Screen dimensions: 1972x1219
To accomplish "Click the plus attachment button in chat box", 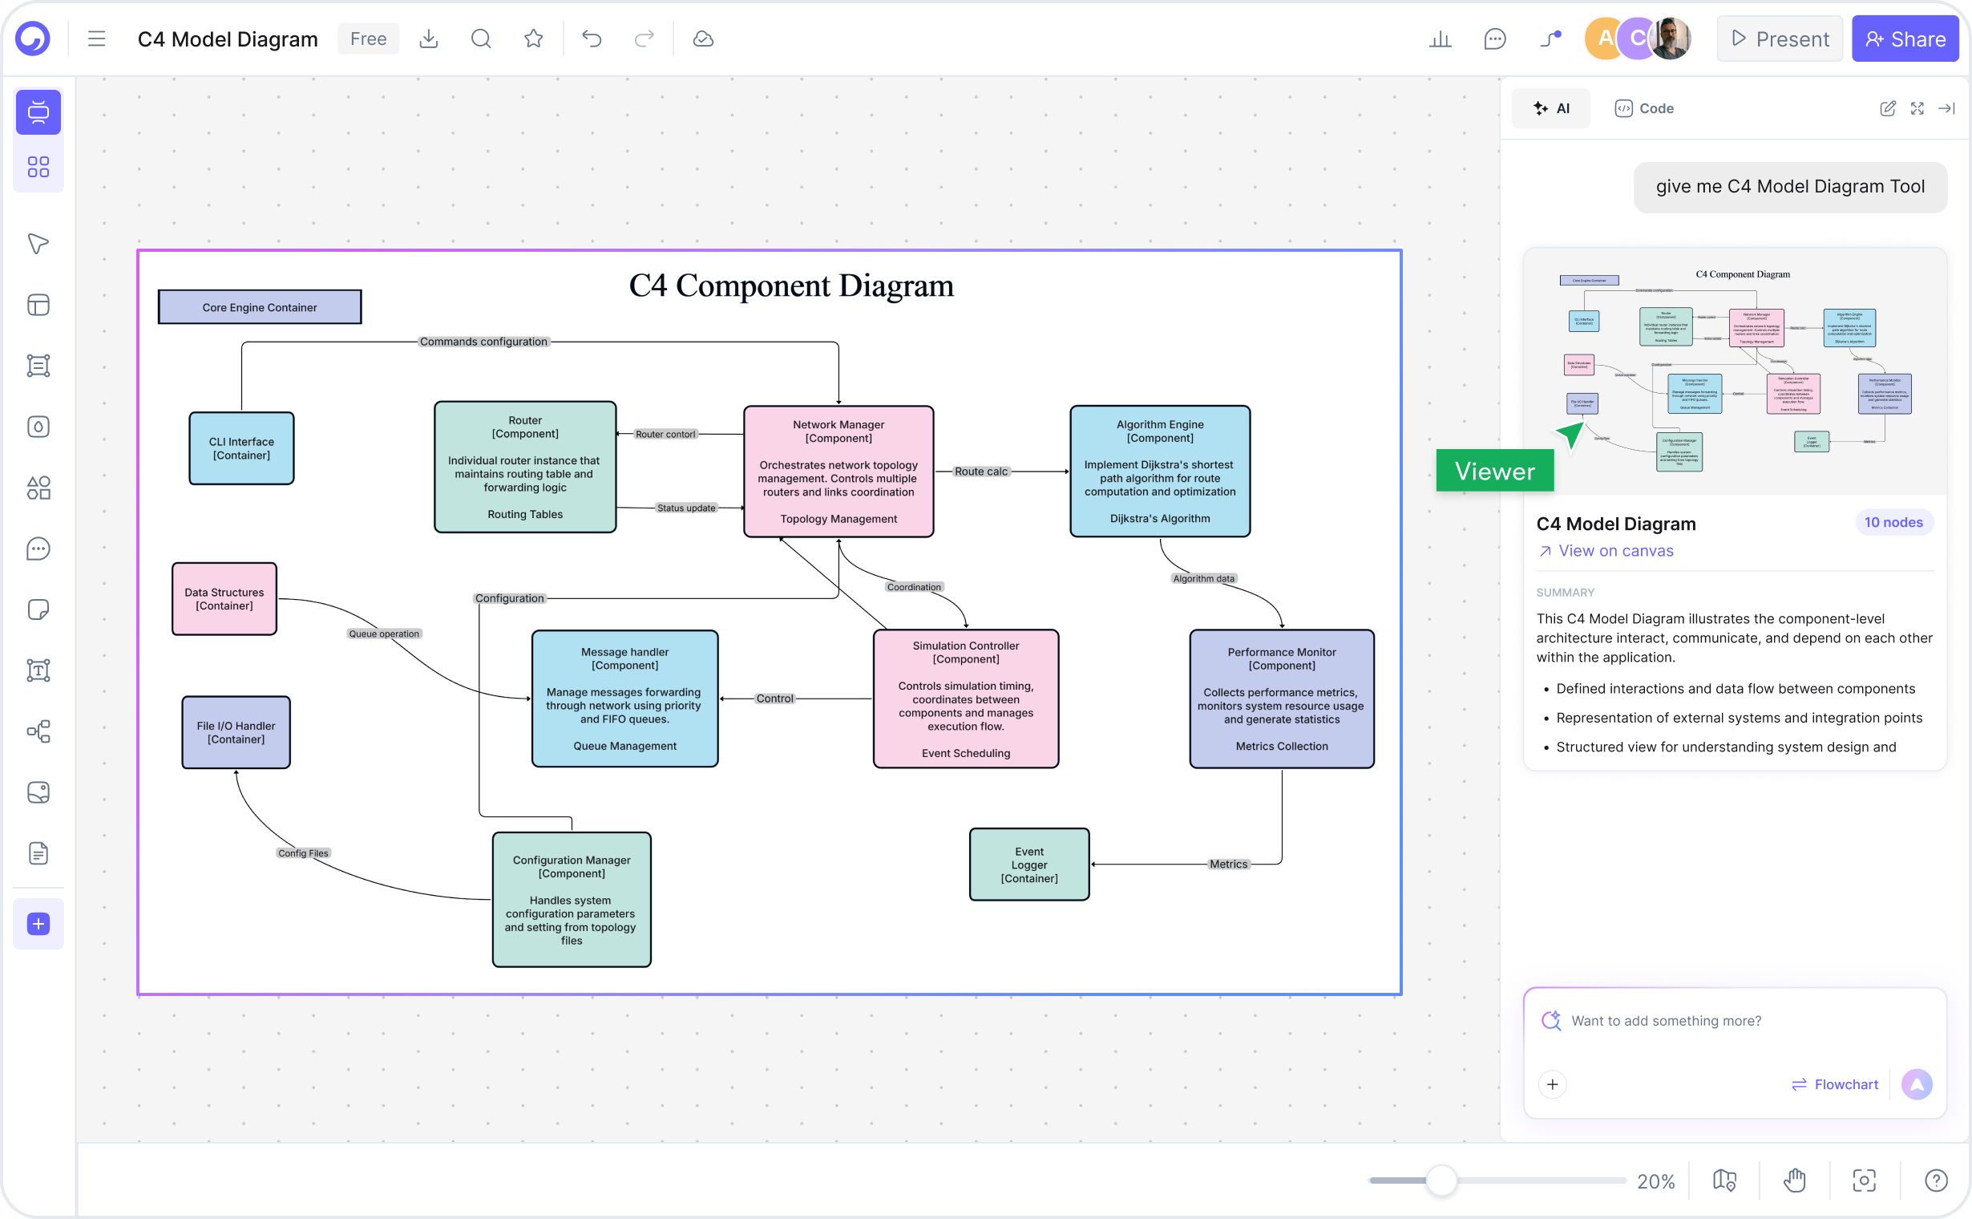I will [1552, 1084].
